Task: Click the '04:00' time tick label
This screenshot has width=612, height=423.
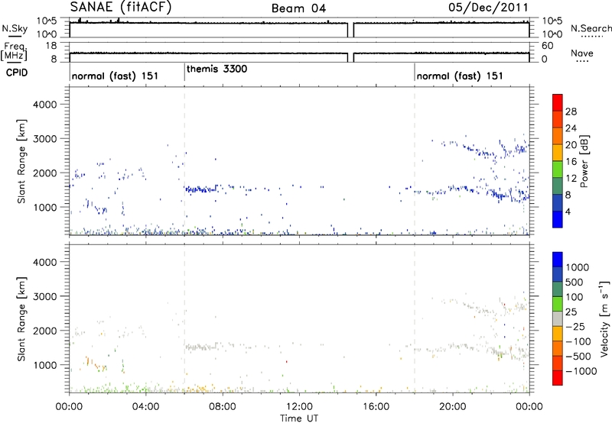Action: tap(146, 407)
